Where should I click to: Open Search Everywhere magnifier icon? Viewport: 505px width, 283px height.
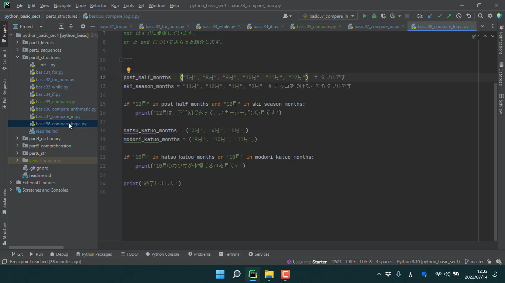coord(480,16)
